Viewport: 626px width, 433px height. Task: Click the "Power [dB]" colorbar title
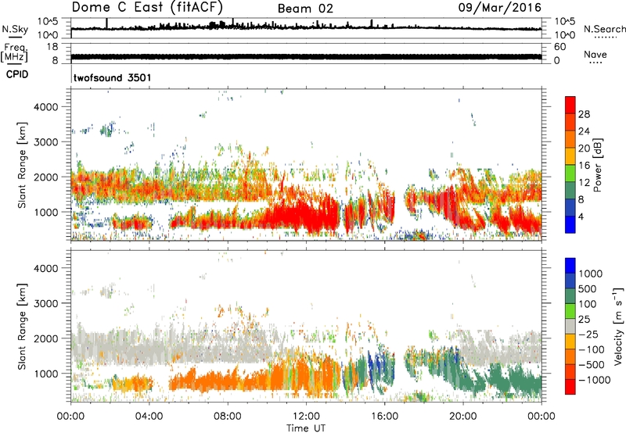click(597, 165)
